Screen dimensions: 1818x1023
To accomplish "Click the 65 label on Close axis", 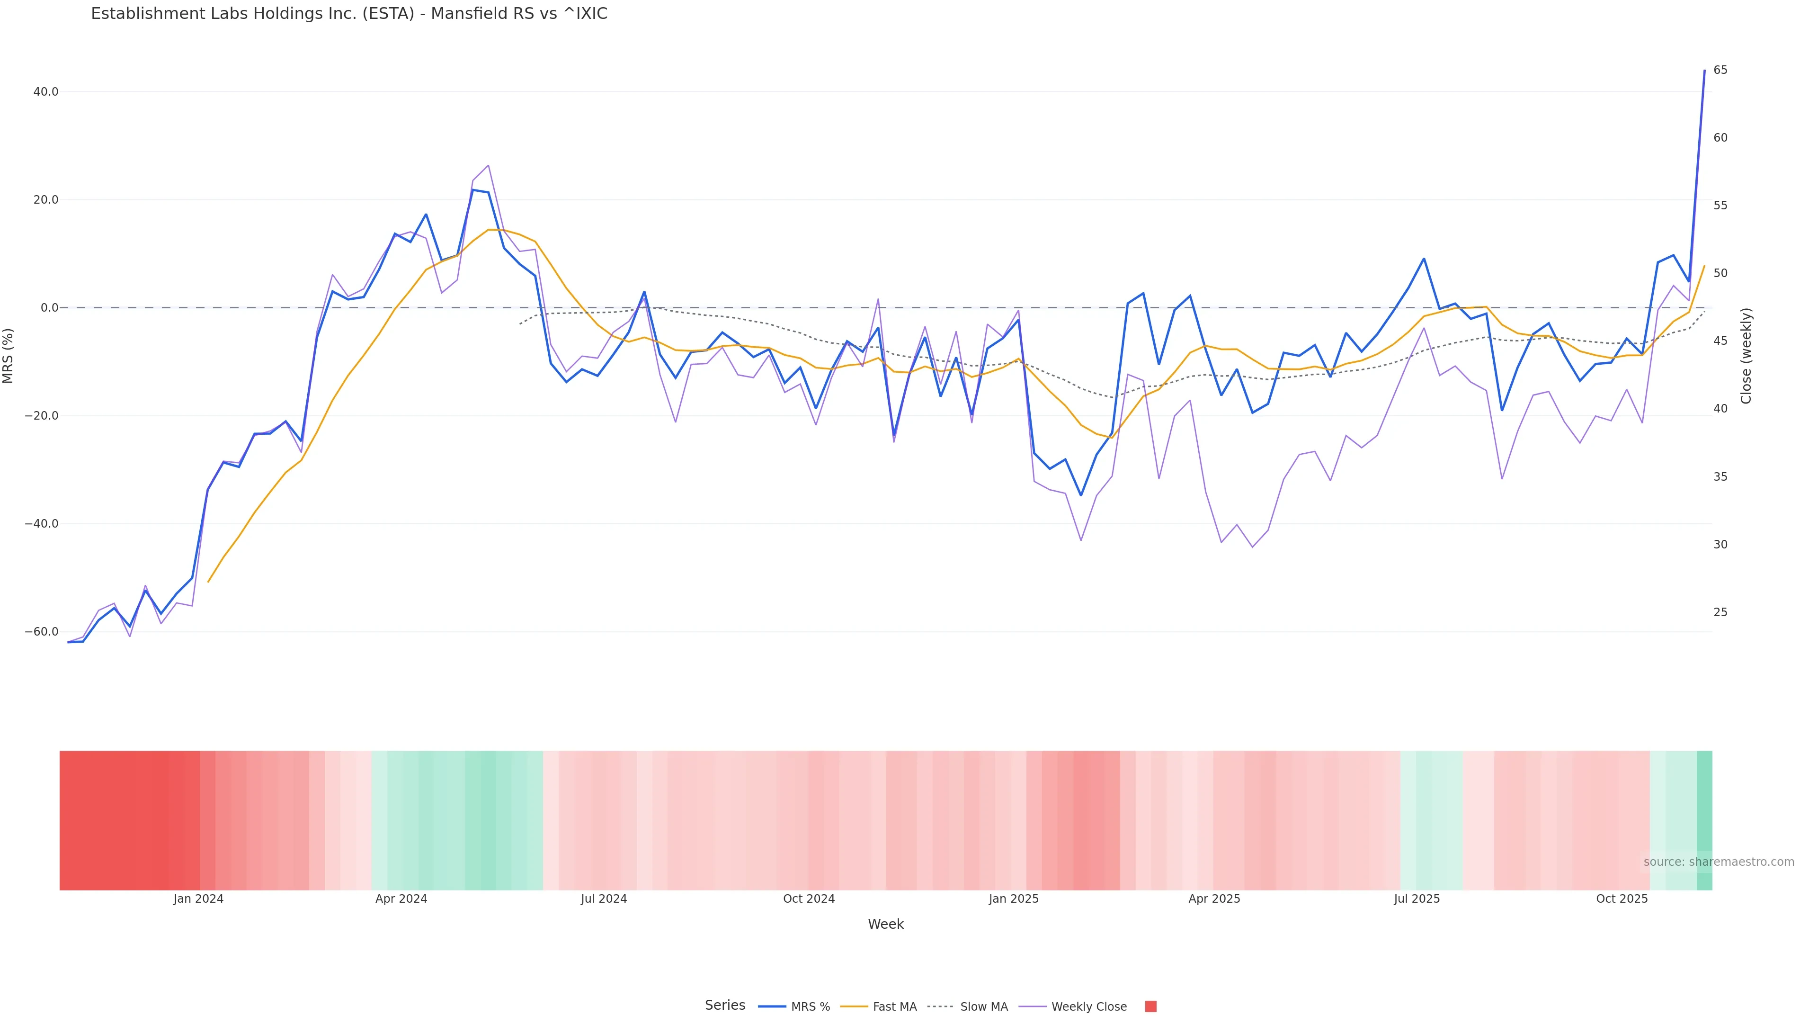I will (1720, 70).
